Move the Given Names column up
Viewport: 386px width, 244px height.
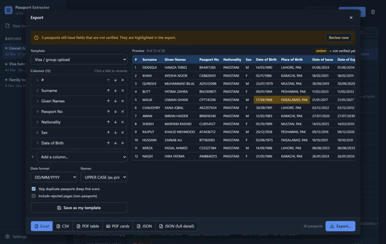(108, 101)
